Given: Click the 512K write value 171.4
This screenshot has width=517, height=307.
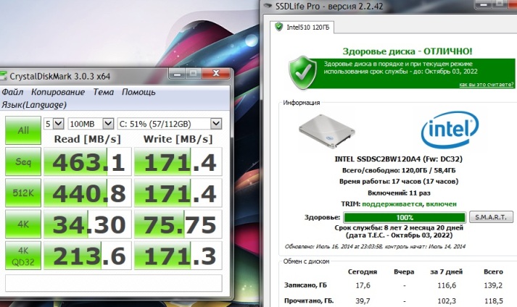Looking at the screenshot, I should pos(178,193).
